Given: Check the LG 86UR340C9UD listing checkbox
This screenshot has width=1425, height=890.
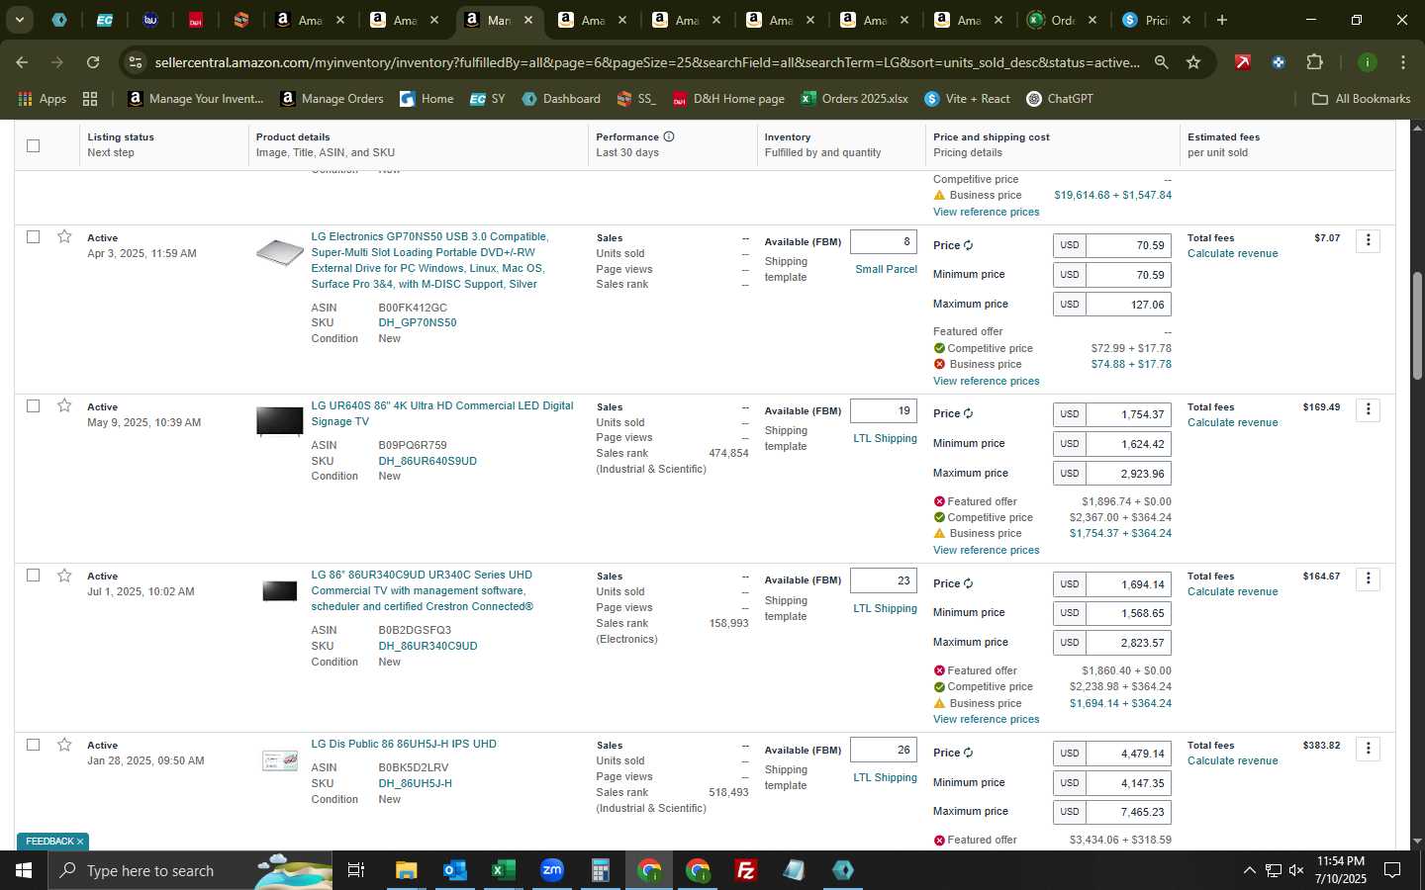Looking at the screenshot, I should (x=33, y=576).
